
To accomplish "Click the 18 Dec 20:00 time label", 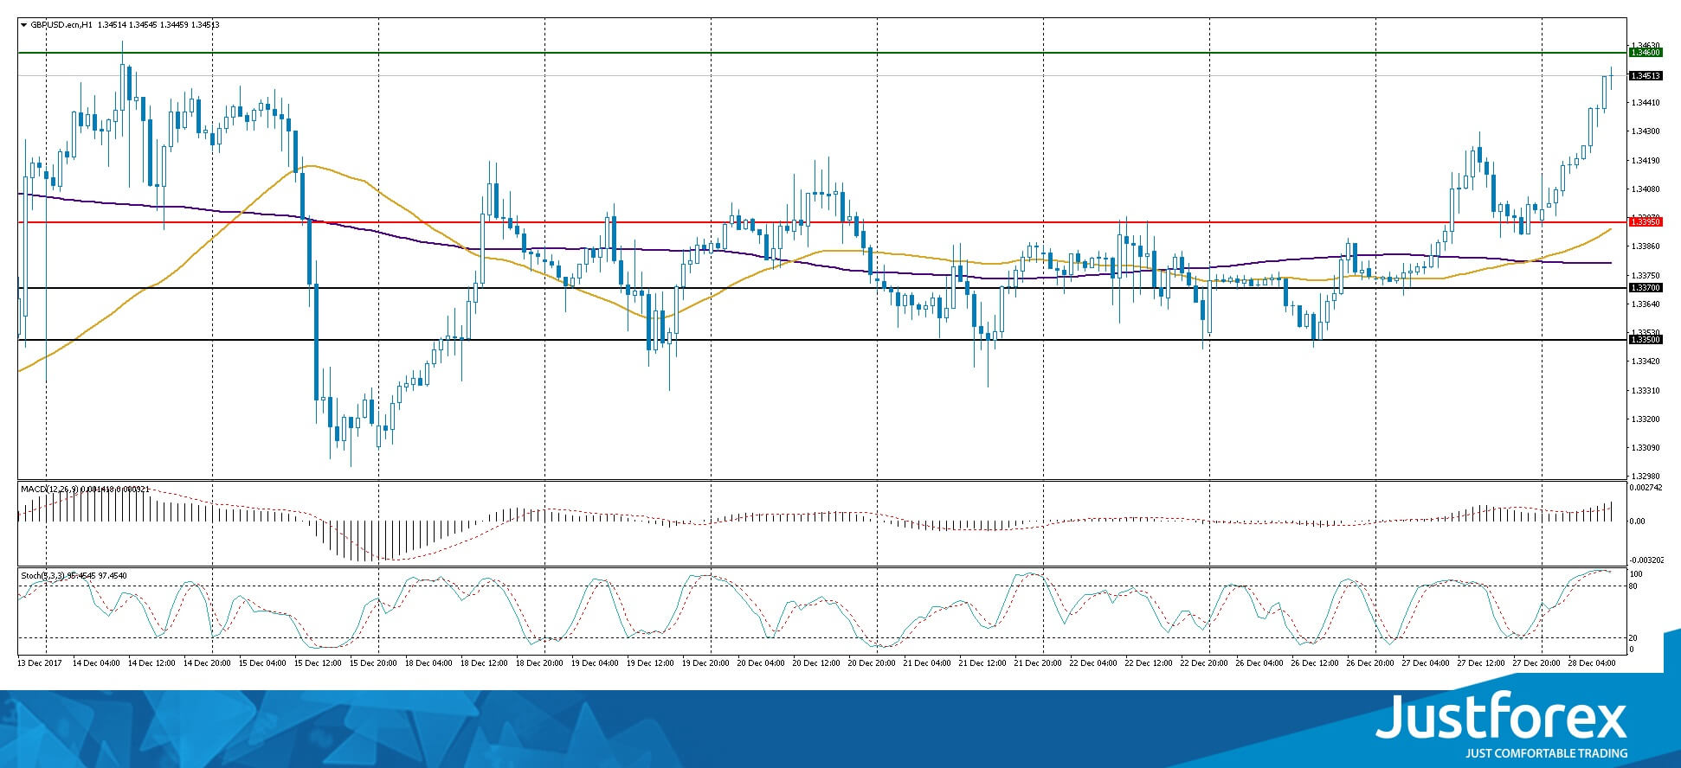I will [539, 663].
